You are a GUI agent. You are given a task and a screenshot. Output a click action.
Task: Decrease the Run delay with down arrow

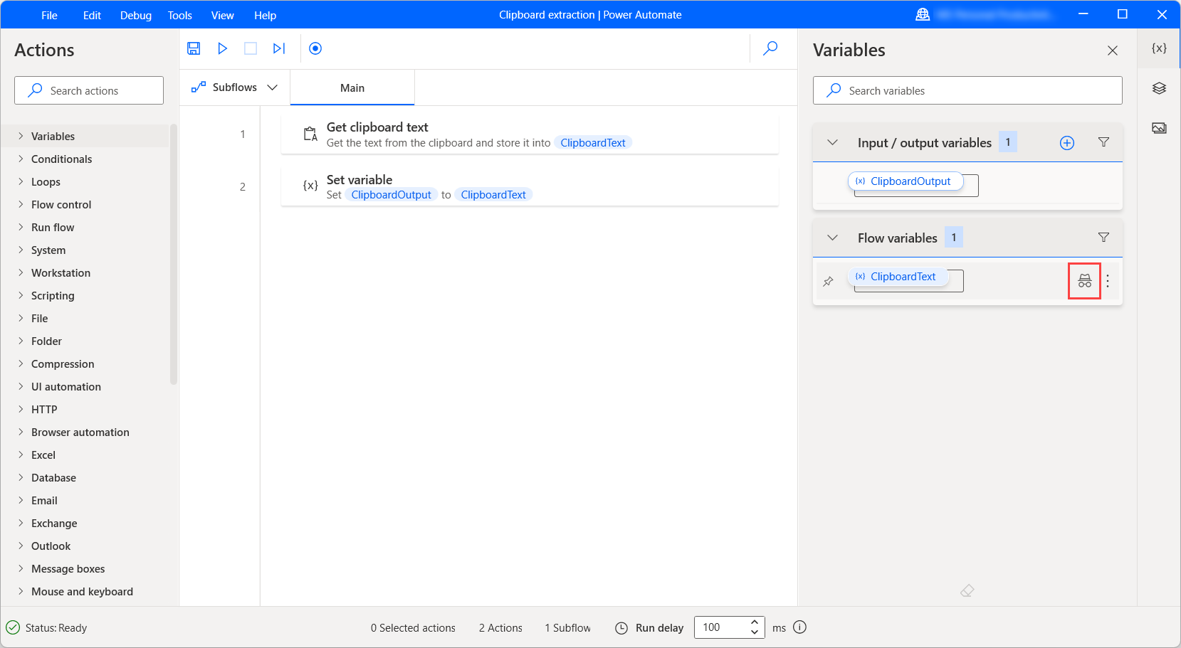(x=754, y=632)
